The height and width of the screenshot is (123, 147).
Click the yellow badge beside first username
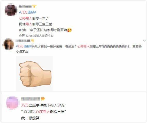[34, 6]
